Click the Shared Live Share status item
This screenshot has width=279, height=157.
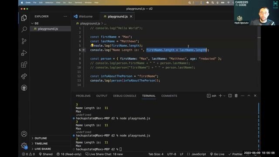point(46,154)
